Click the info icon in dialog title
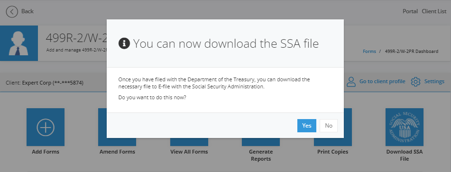 click(124, 43)
